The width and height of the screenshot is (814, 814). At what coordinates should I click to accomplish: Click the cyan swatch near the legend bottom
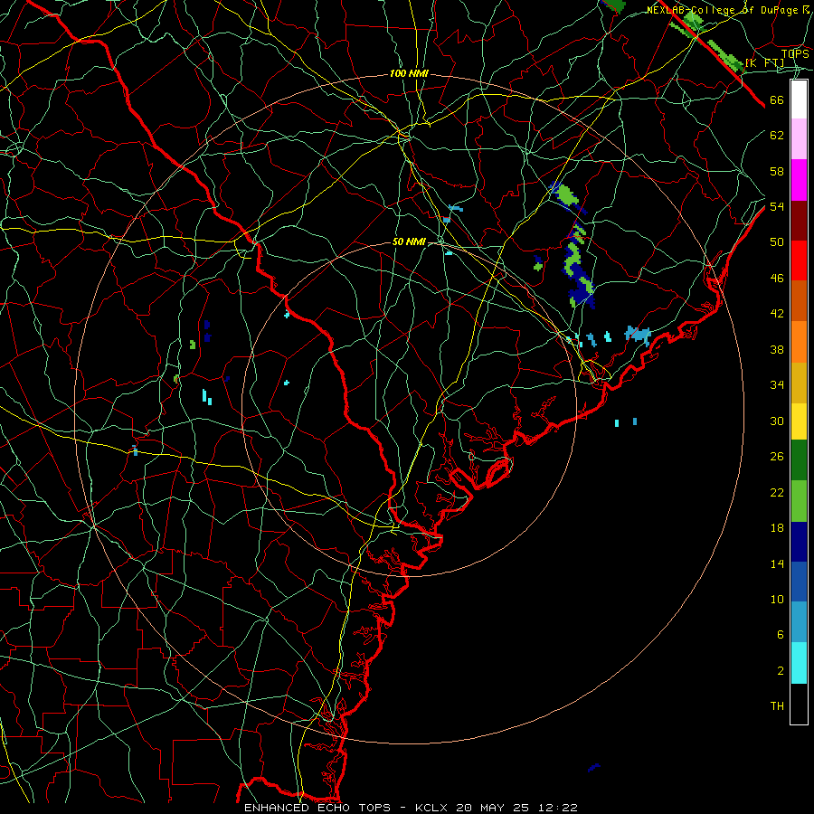pos(799,663)
